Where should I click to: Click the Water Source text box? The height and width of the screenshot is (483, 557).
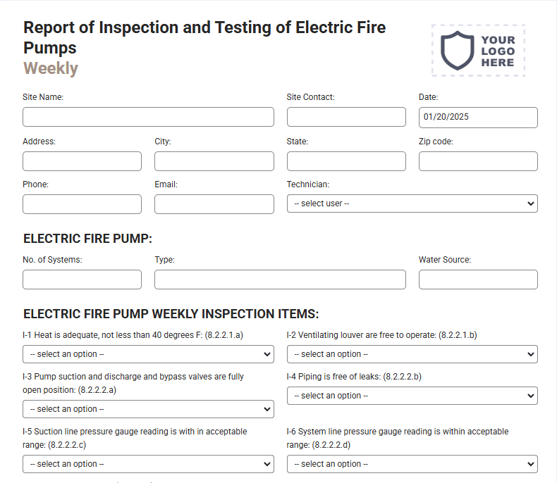click(478, 280)
